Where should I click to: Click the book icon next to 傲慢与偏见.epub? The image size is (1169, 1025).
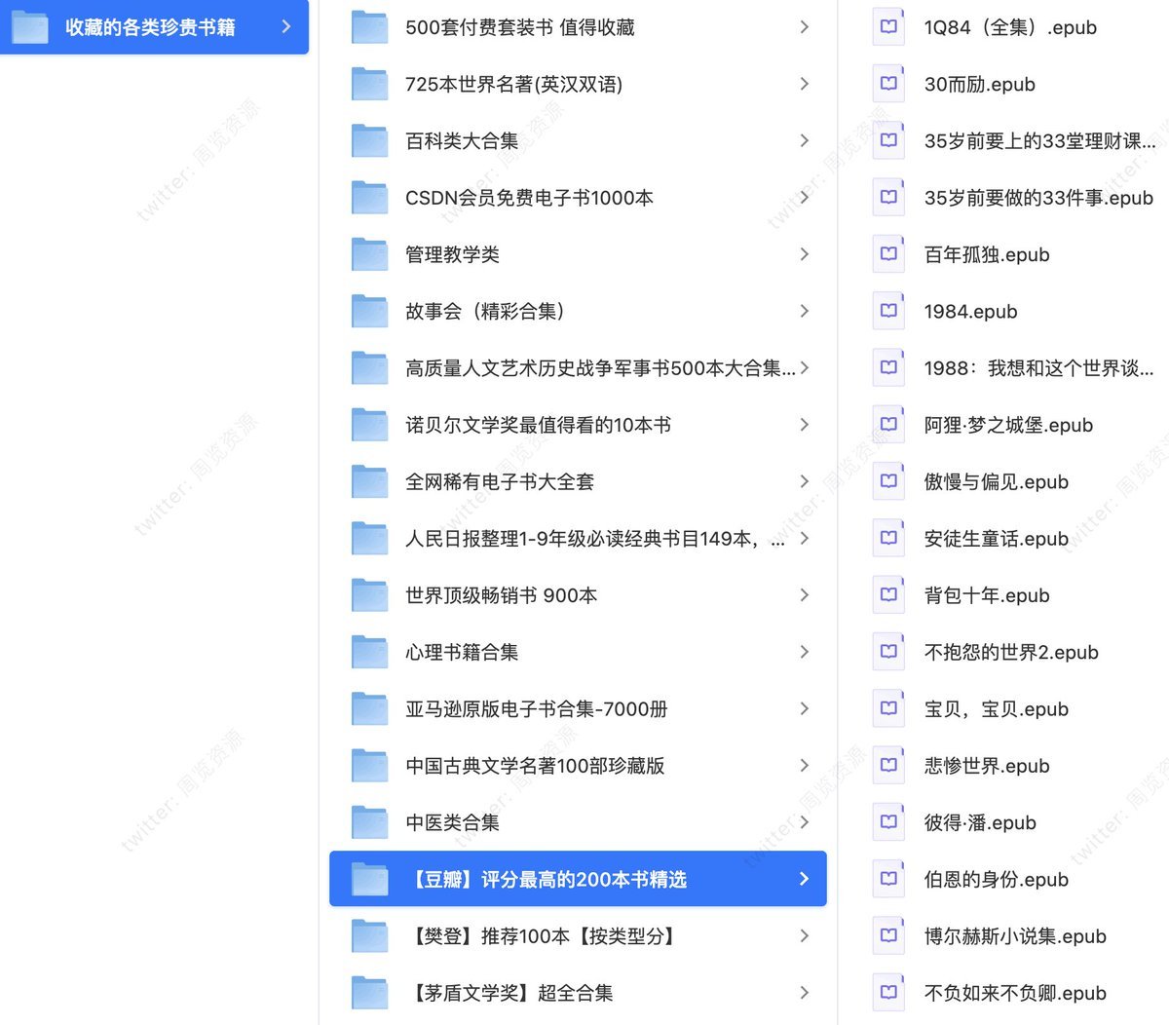888,481
